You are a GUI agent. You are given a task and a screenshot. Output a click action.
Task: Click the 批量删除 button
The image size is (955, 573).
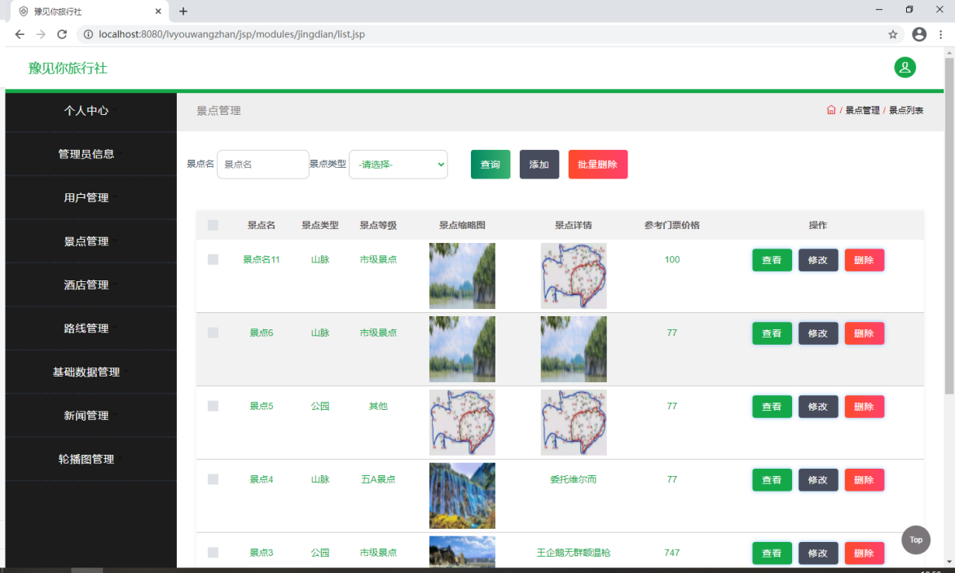pyautogui.click(x=597, y=165)
